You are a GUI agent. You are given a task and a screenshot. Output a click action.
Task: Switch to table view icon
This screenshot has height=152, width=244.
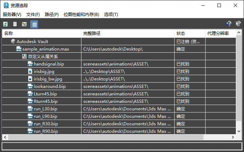point(34,24)
